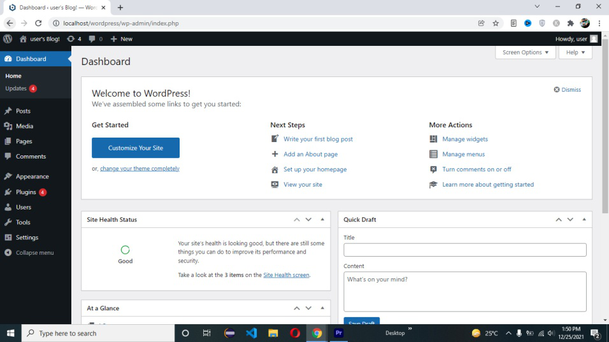Bookmark this page with star icon
The image size is (609, 342).
click(496, 24)
